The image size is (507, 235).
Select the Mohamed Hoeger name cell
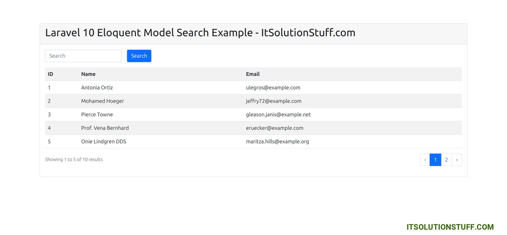coord(102,101)
